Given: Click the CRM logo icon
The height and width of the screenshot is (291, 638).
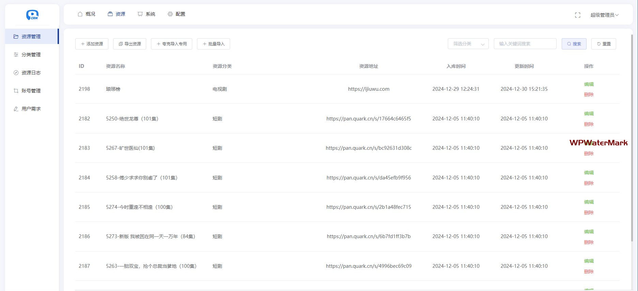Looking at the screenshot, I should click(x=32, y=15).
